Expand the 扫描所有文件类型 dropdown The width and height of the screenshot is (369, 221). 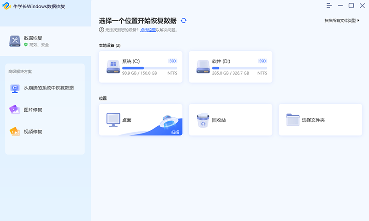tap(342, 21)
